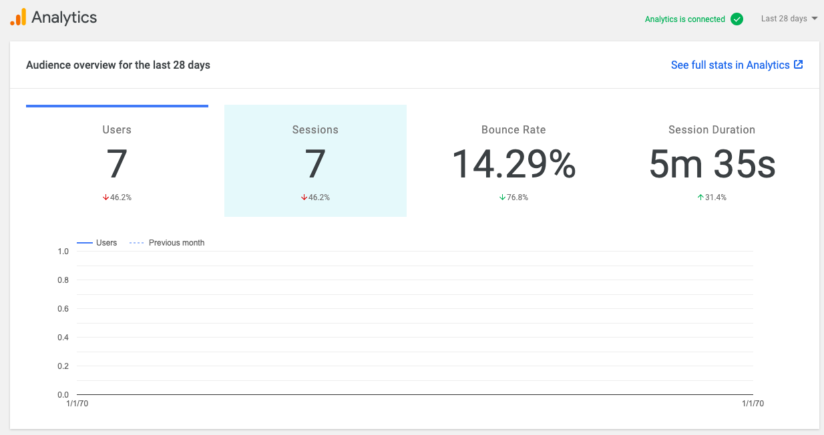Viewport: 824px width, 435px height.
Task: Select the Users metric tab
Action: [117, 161]
